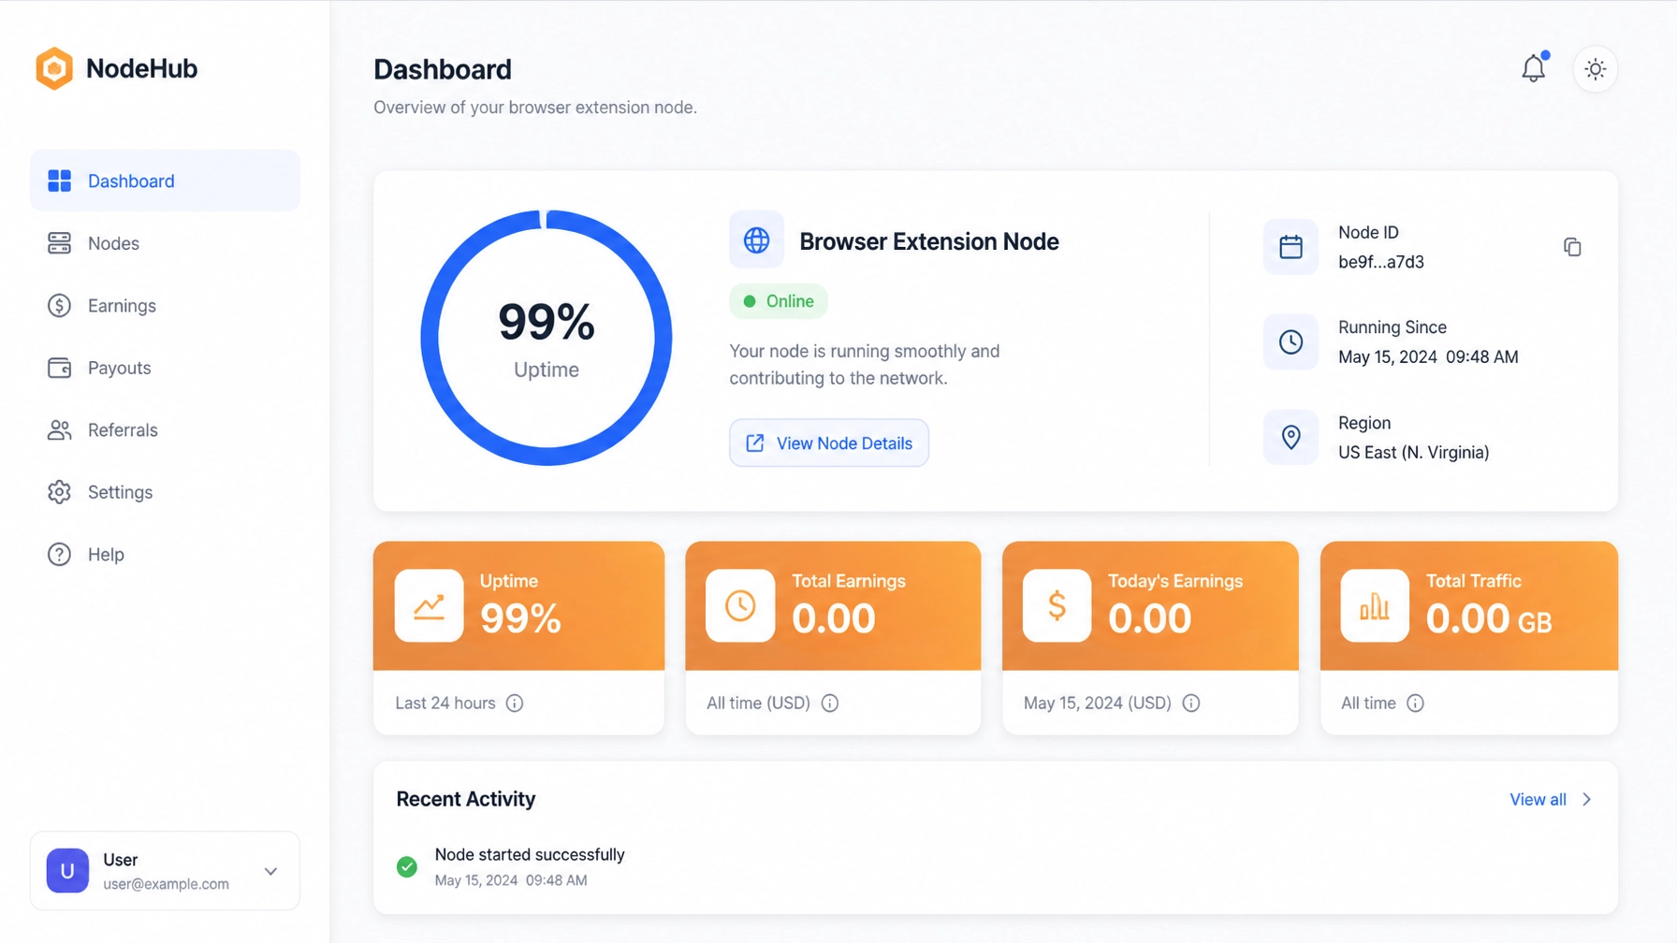The image size is (1677, 943).
Task: Click the Earnings dollar icon in sidebar
Action: click(59, 306)
